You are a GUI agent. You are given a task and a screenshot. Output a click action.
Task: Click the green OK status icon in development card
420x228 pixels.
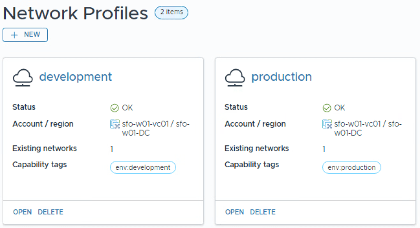coord(115,108)
